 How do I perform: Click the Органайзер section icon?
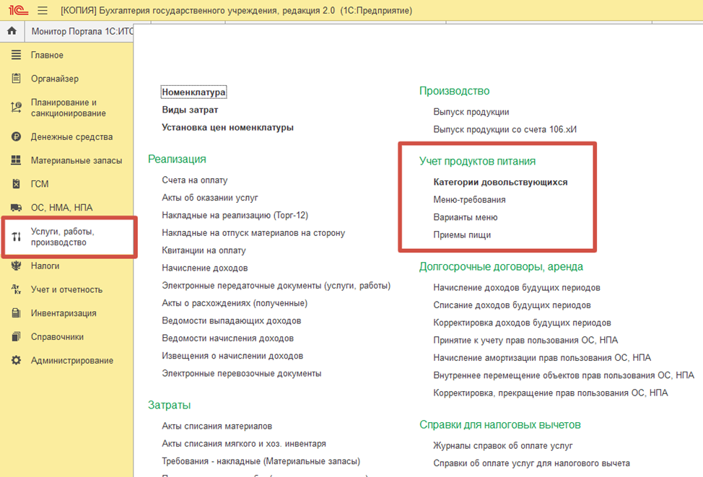16,79
